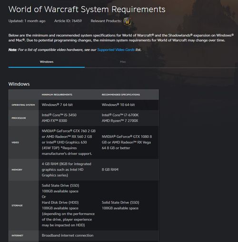Click the Processor row label
This screenshot has width=238, height=242.
(19, 118)
